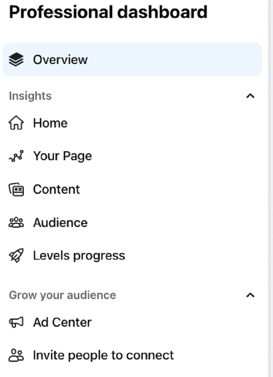The image size is (273, 377).
Task: Open the Your Page insights entry
Action: click(x=62, y=156)
